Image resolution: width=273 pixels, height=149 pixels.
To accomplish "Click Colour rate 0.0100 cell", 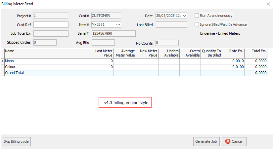I will [233, 67].
